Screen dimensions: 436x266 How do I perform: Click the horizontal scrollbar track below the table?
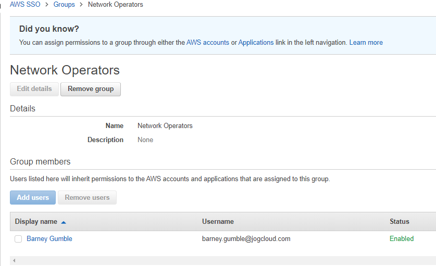224,260
